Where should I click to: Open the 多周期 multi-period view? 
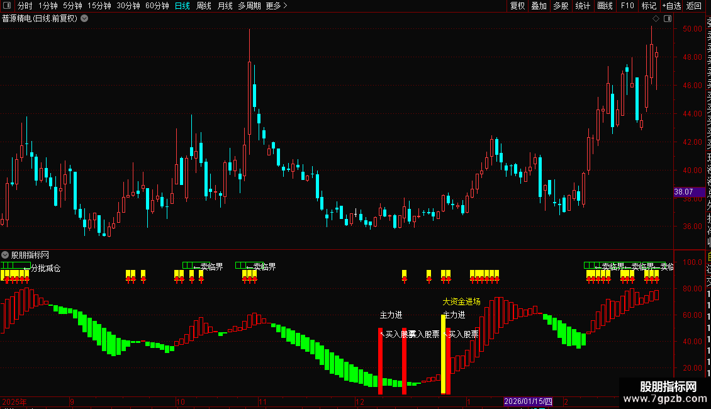249,6
